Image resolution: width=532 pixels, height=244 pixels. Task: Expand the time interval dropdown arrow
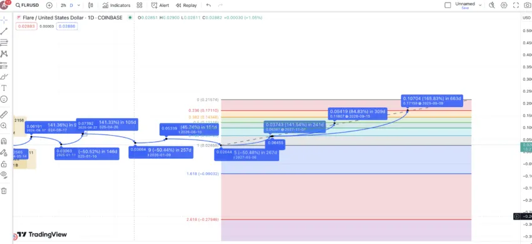79,6
